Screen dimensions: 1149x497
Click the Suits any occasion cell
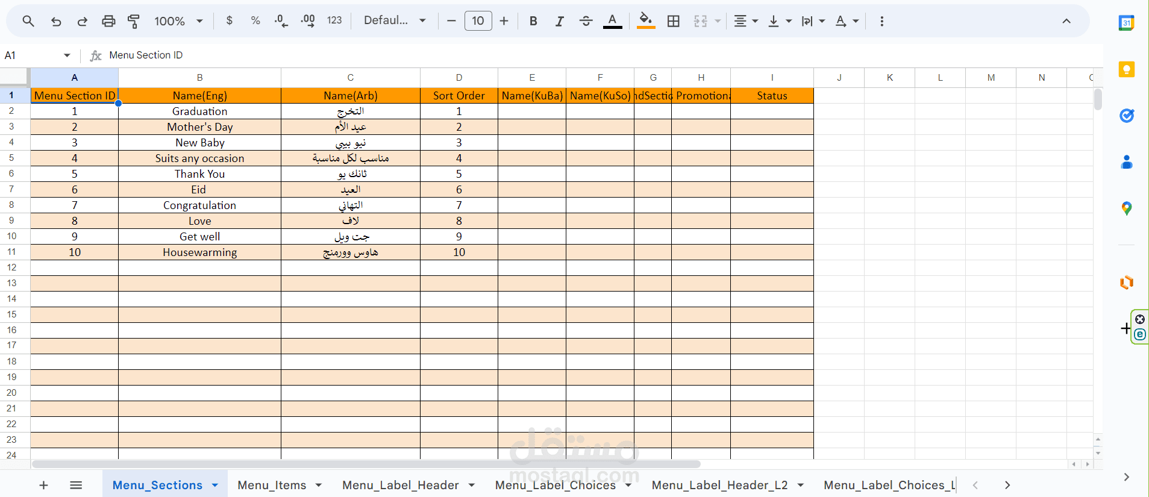click(199, 158)
